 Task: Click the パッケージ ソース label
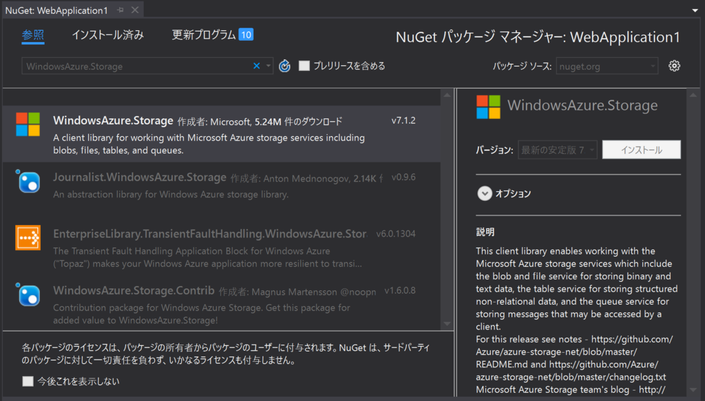522,66
